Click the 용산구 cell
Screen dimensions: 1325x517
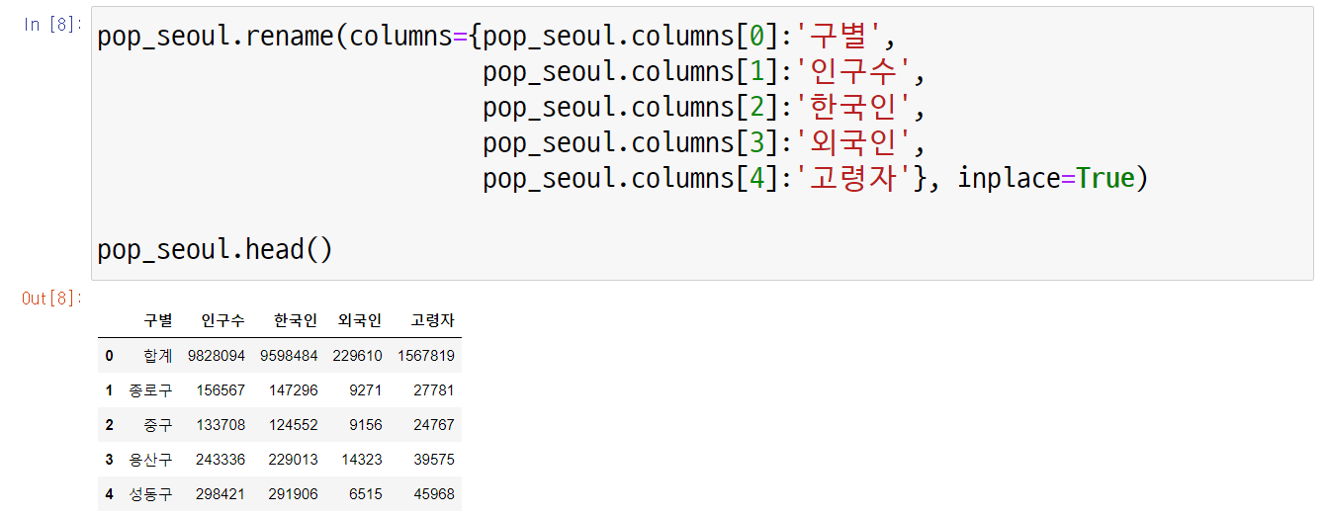150,460
